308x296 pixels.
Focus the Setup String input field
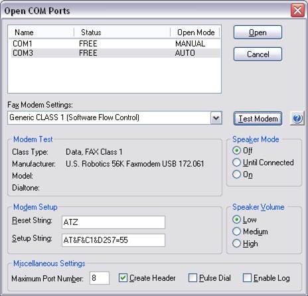114,240
